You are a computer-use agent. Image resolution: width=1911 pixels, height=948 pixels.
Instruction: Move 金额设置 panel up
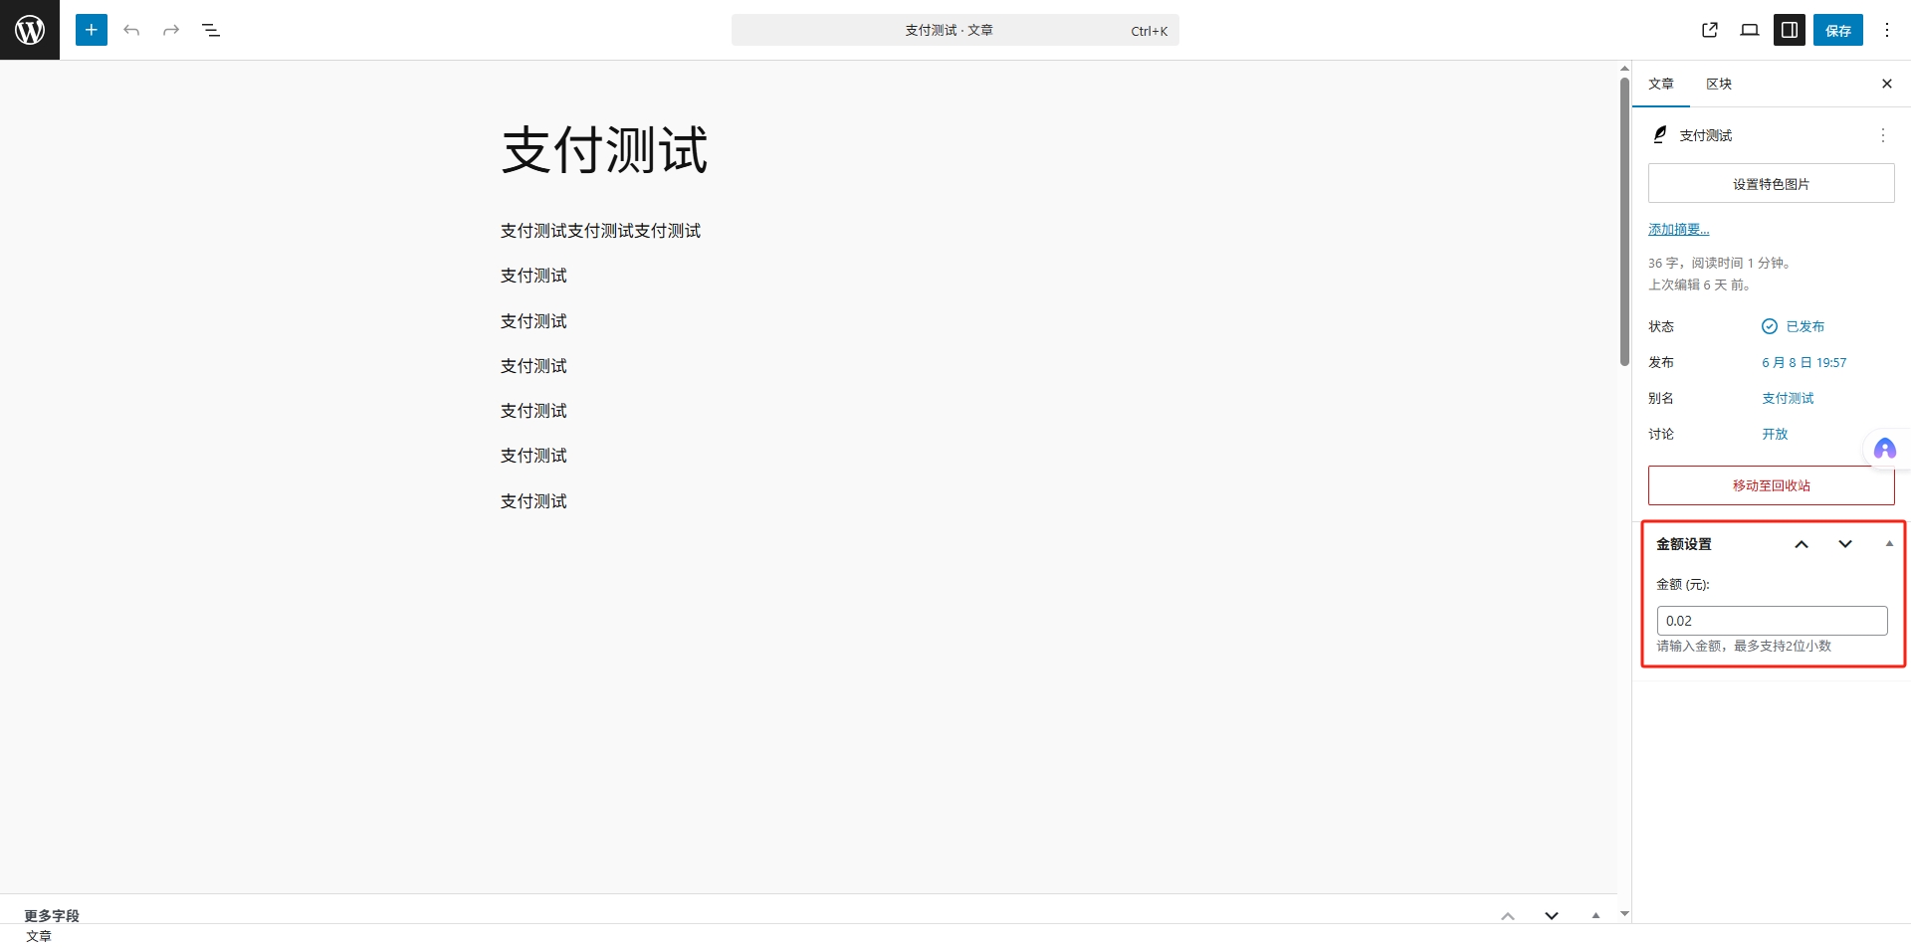(x=1801, y=544)
